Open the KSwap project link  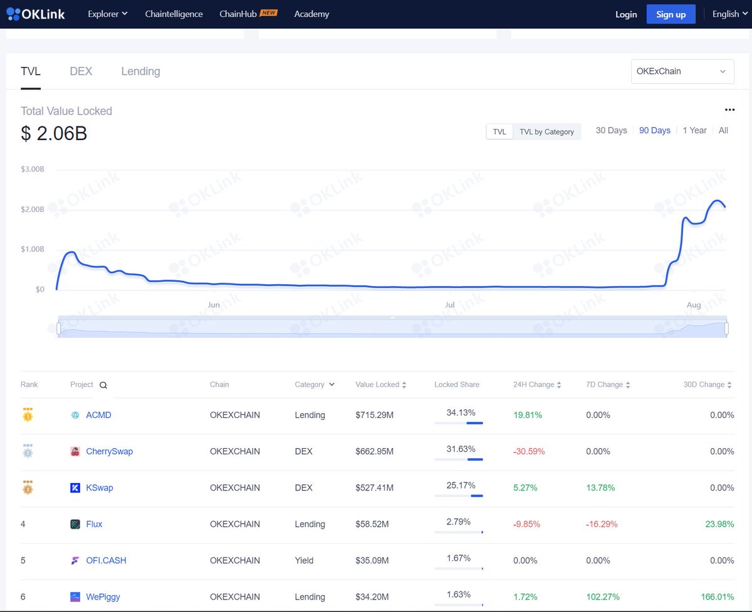click(100, 487)
